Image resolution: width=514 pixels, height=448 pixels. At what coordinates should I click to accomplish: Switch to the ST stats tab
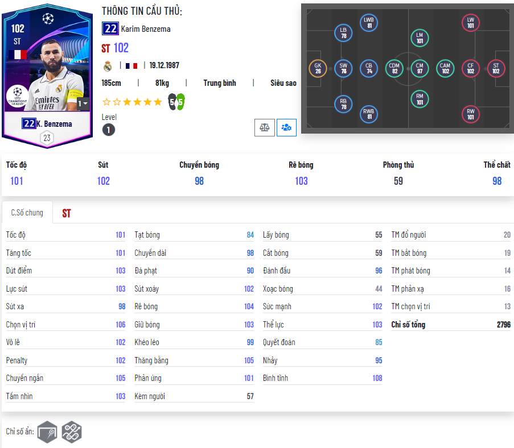tap(67, 214)
